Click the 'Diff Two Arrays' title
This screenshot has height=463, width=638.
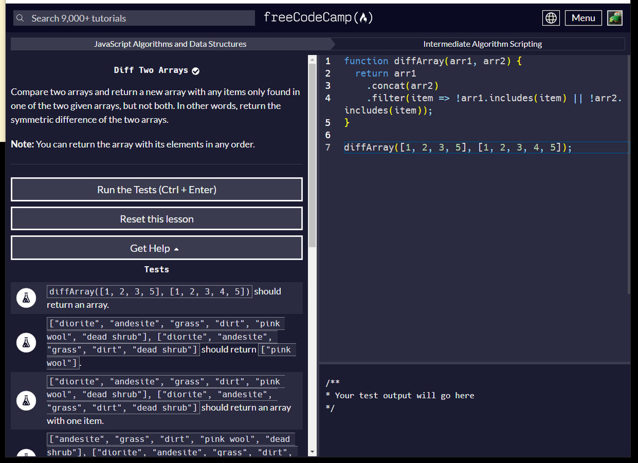151,70
